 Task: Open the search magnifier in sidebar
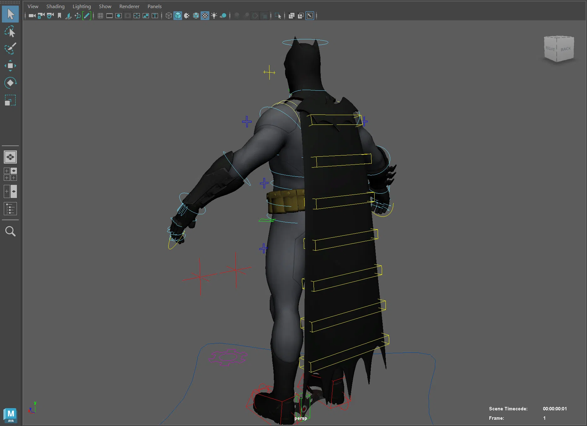click(x=10, y=231)
